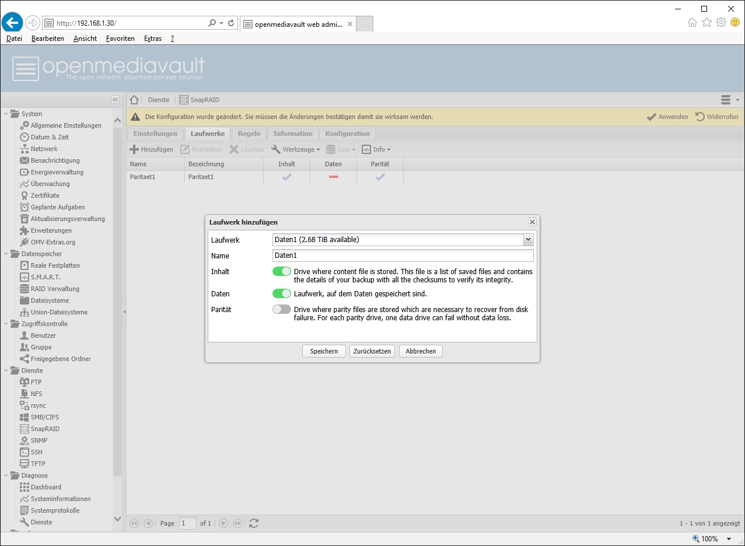Open the Favoriten browser menu

tap(120, 38)
